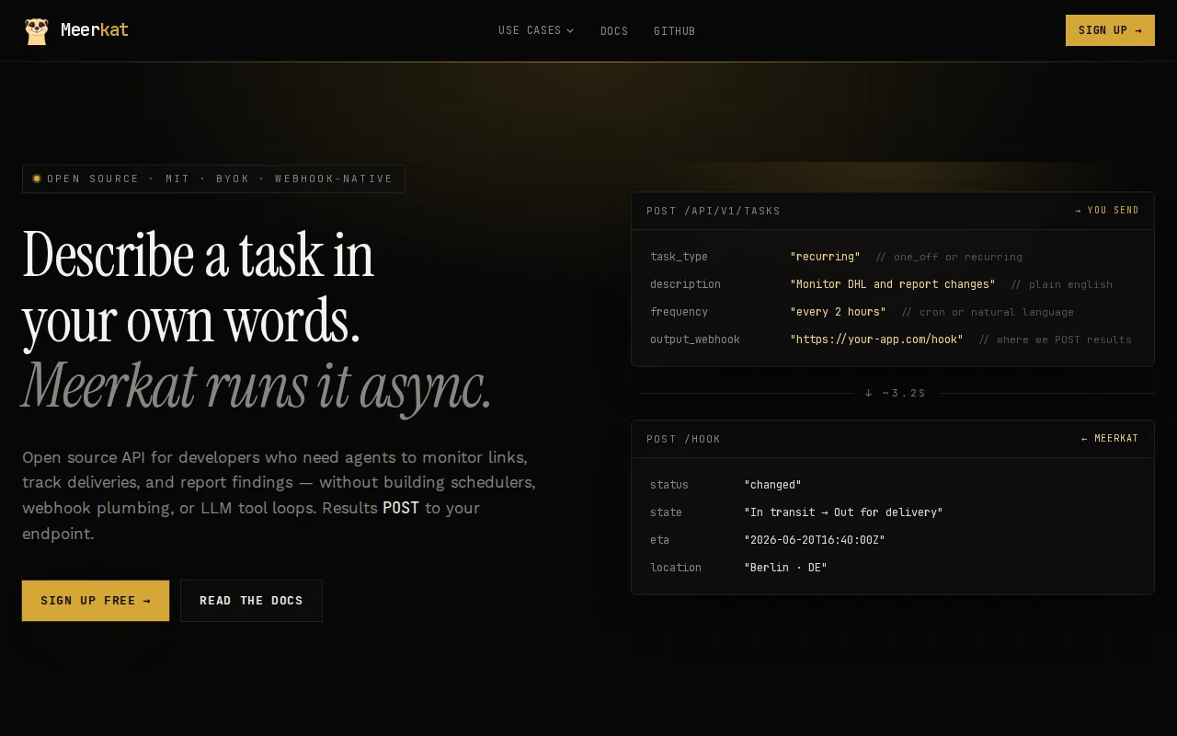Click the highlighted POST word in description
Image resolution: width=1177 pixels, height=736 pixels.
401,508
